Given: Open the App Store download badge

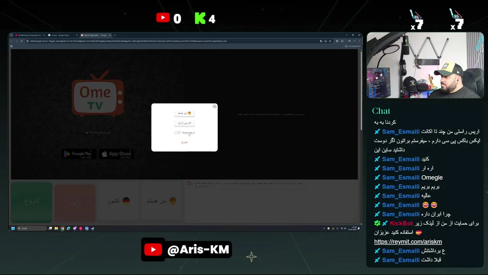Looking at the screenshot, I should [116, 154].
